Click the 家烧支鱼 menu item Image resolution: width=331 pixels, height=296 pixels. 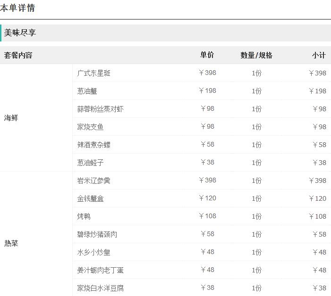90,127
